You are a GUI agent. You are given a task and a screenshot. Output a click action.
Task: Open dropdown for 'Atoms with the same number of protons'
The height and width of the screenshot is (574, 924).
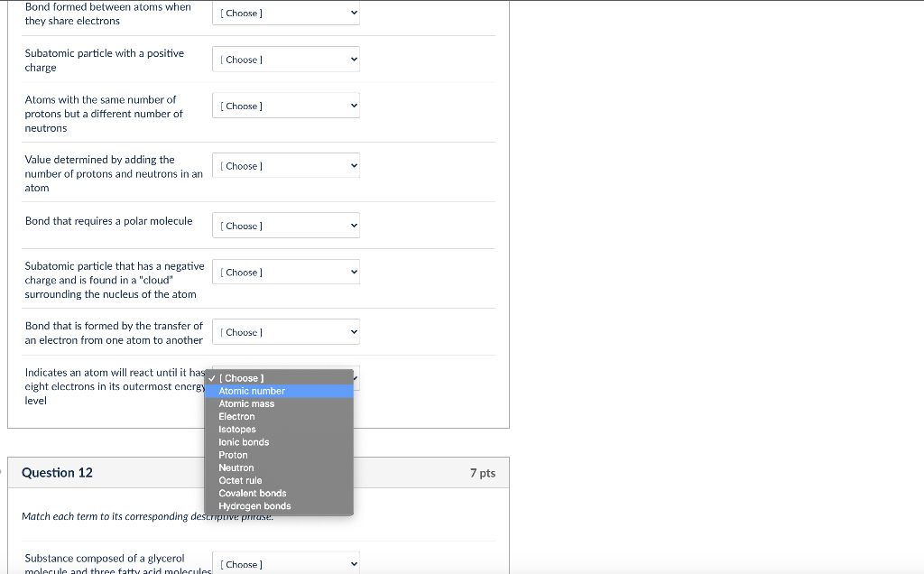point(286,106)
